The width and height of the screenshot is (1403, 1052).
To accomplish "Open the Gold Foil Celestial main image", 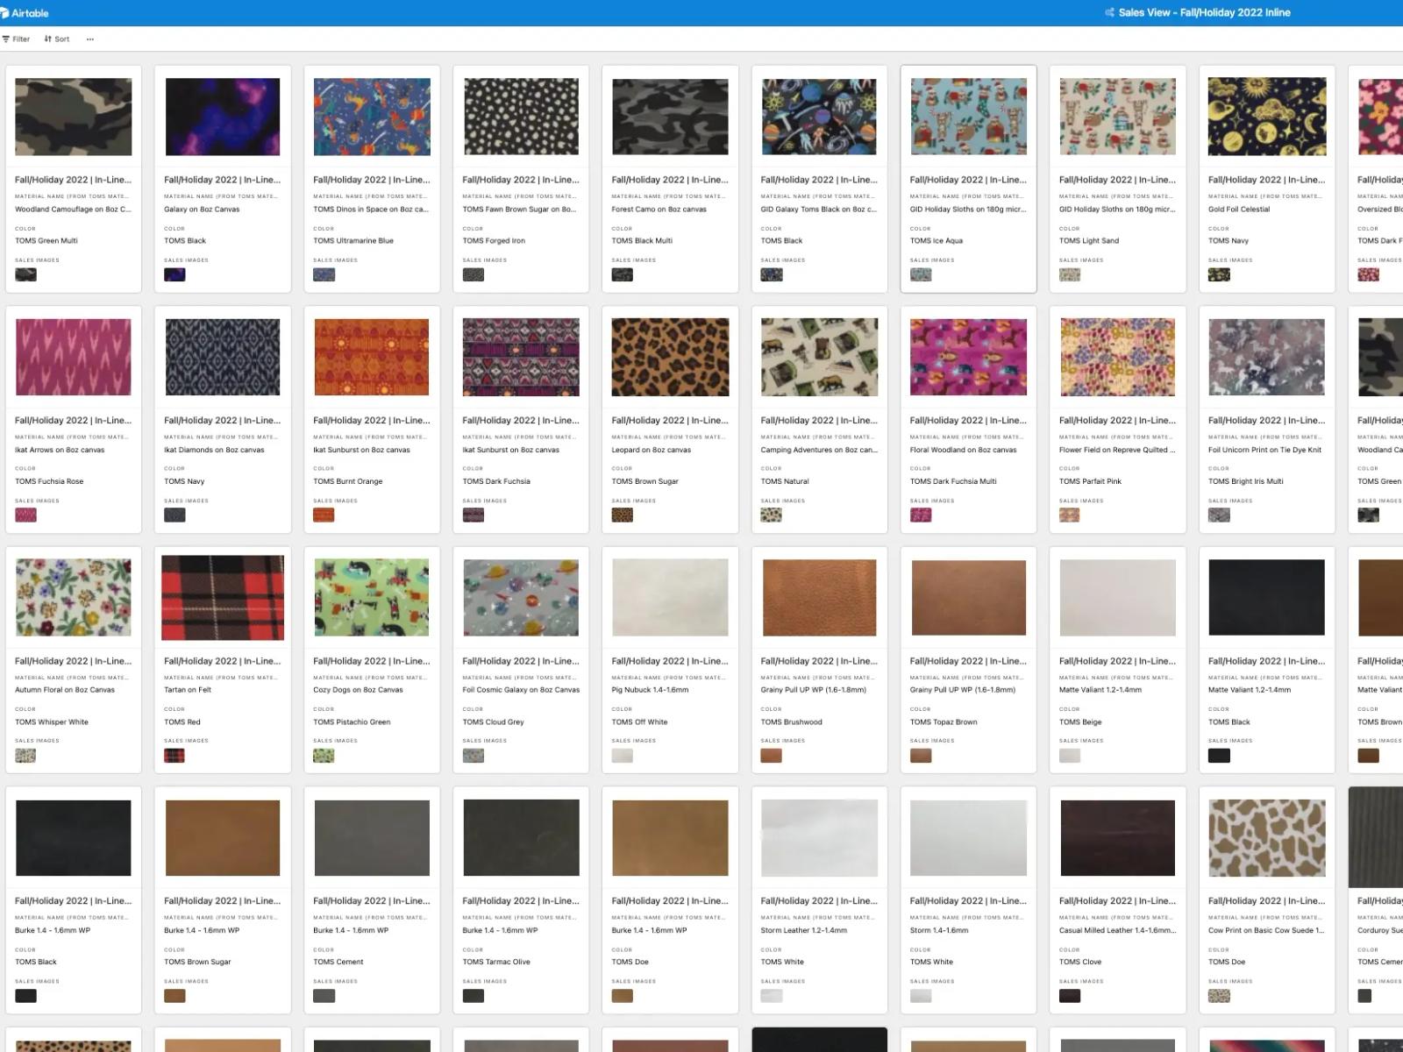I will (x=1266, y=117).
